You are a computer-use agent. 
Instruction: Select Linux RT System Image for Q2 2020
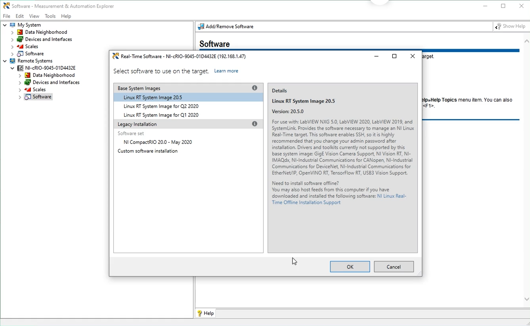click(x=161, y=106)
